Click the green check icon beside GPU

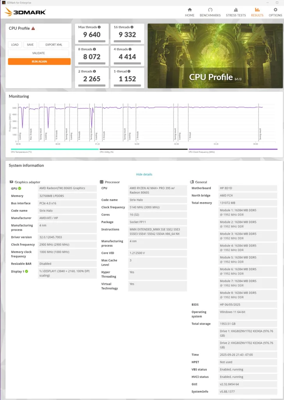20,188
